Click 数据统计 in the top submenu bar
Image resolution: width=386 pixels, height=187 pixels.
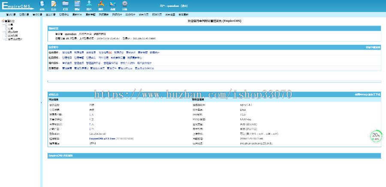point(117,15)
